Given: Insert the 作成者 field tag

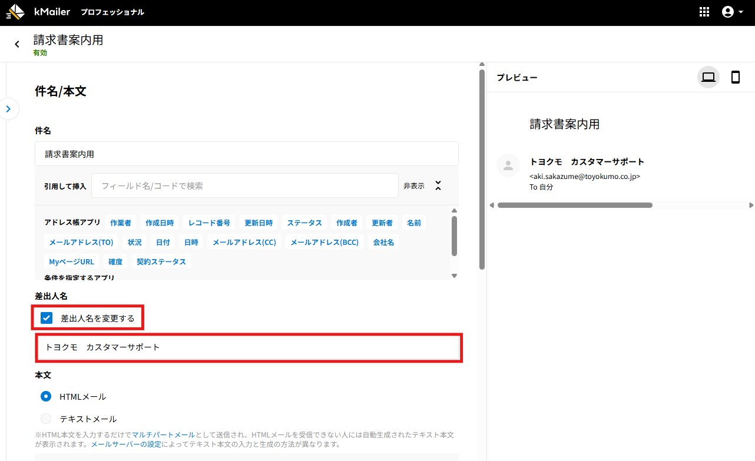Looking at the screenshot, I should pyautogui.click(x=347, y=223).
